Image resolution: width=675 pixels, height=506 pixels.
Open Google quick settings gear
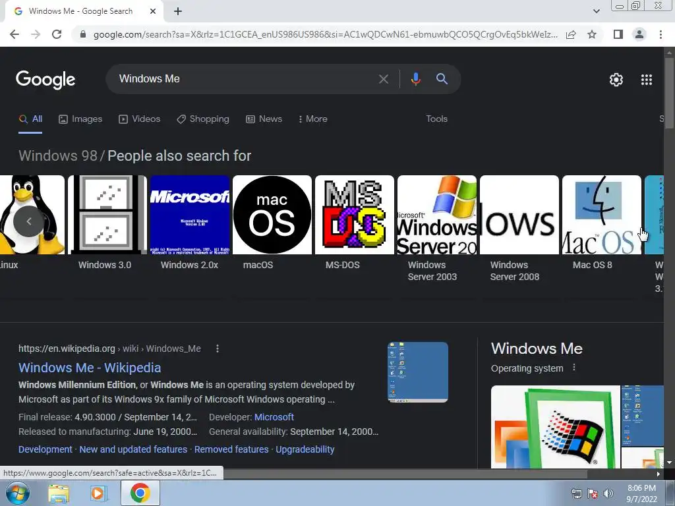point(616,80)
